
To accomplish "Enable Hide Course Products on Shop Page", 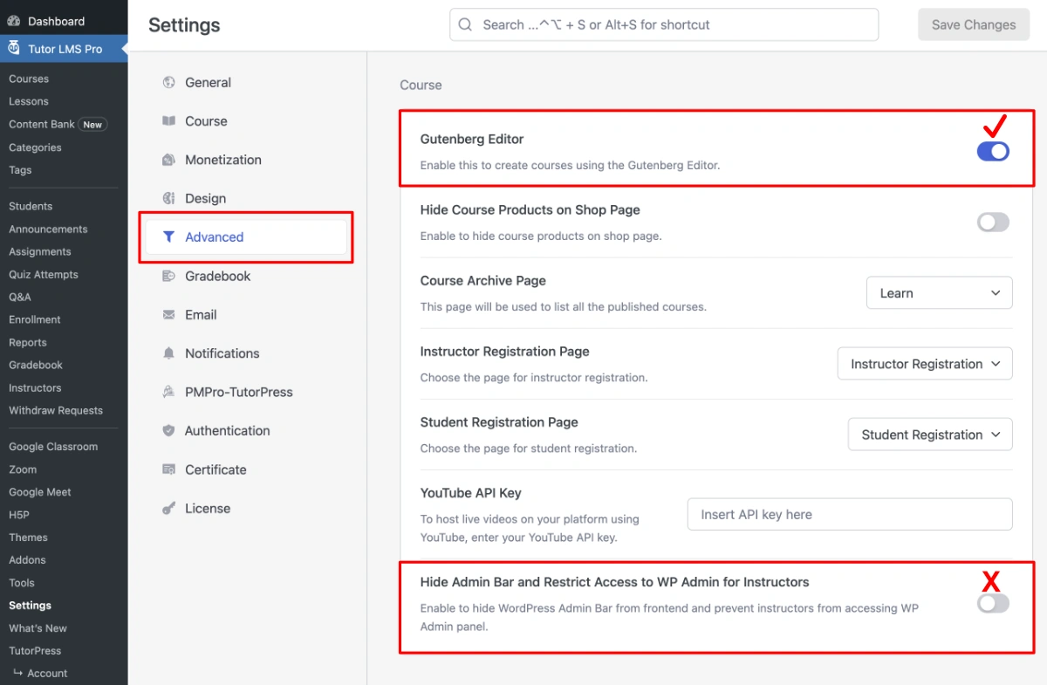I will click(x=992, y=223).
